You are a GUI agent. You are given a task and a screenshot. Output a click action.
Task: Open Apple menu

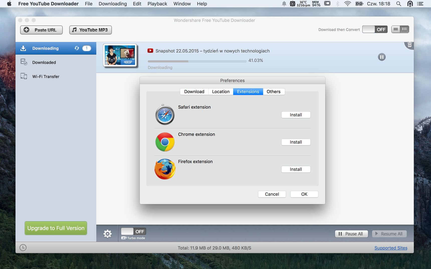9,4
